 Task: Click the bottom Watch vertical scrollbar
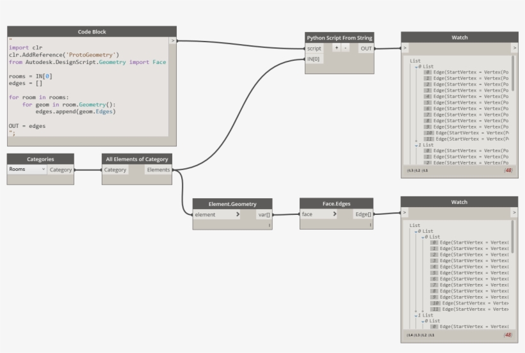click(x=513, y=237)
